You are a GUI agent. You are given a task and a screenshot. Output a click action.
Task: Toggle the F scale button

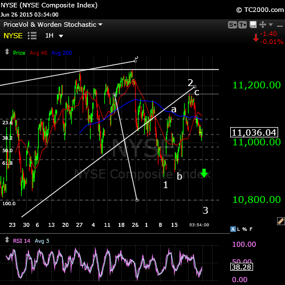[x=251, y=229]
